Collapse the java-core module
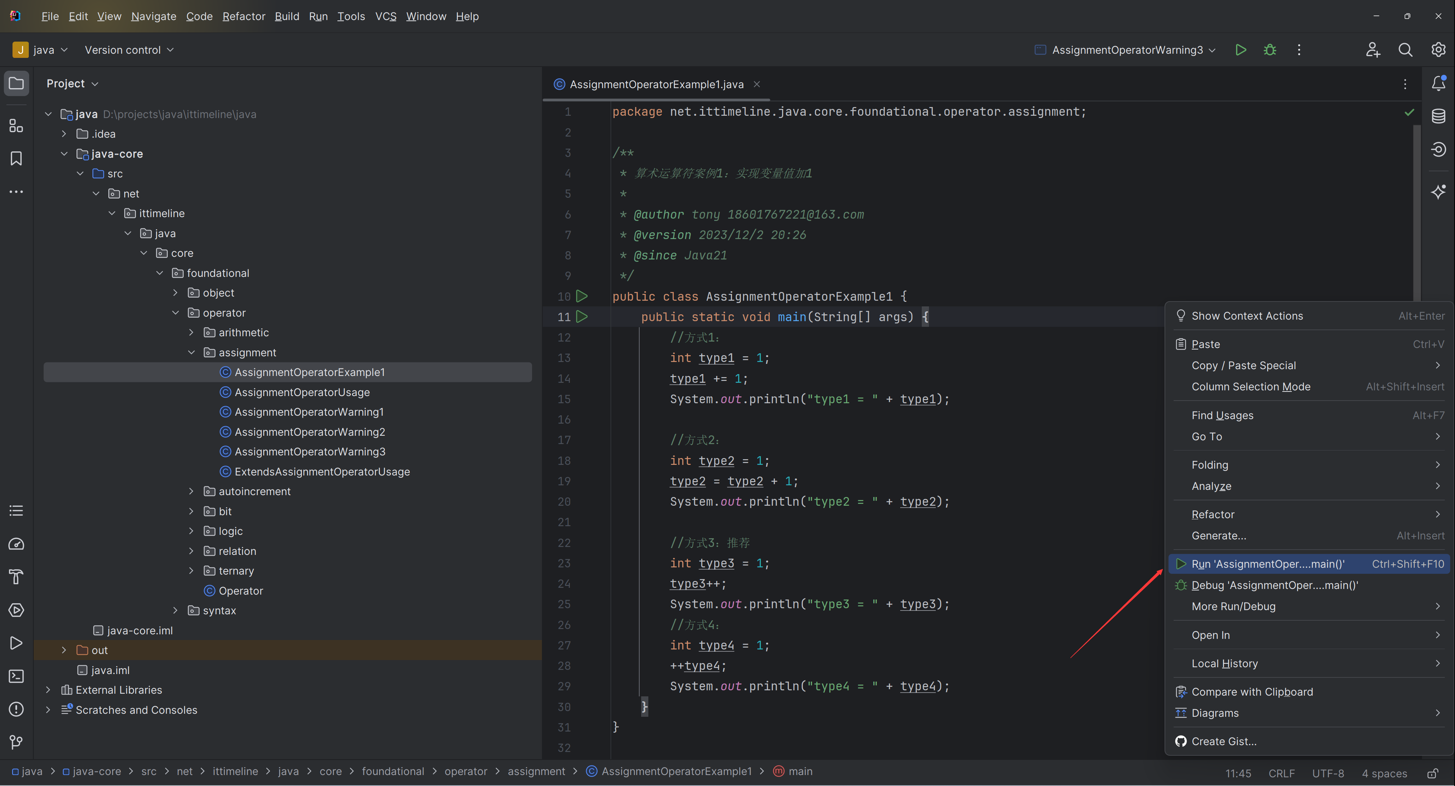This screenshot has width=1455, height=786. point(64,154)
